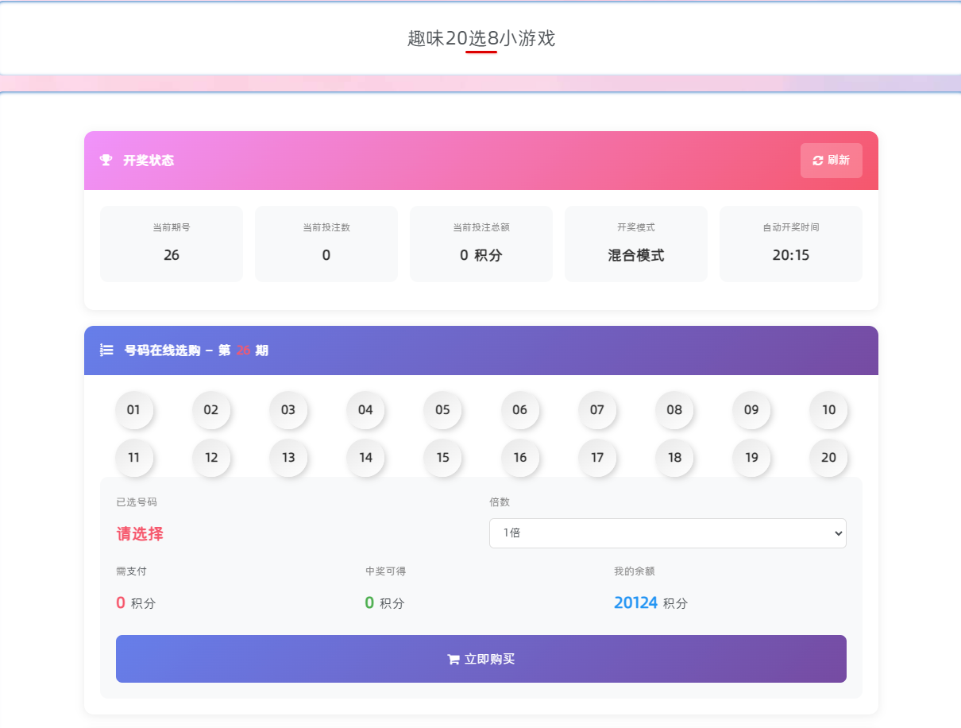Image resolution: width=961 pixels, height=728 pixels.
Task: Choose number ball 13
Action: click(x=288, y=458)
